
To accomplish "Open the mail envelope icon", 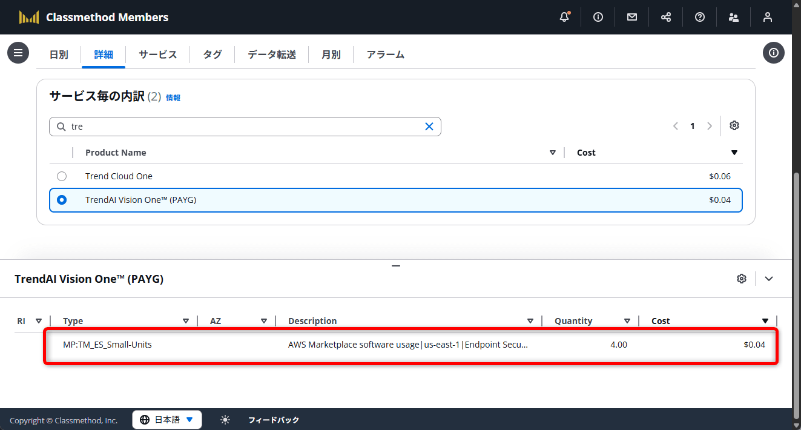I will pos(632,17).
